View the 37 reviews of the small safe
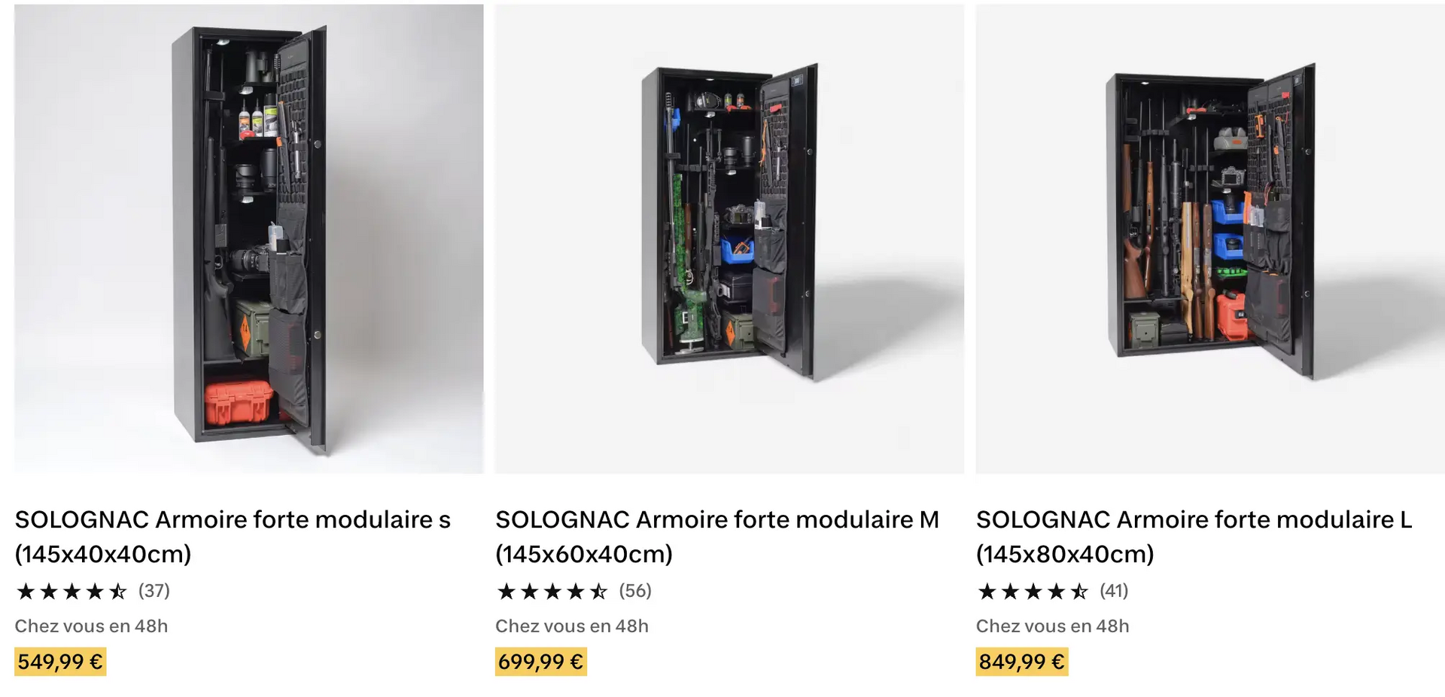The image size is (1445, 697). click(154, 592)
